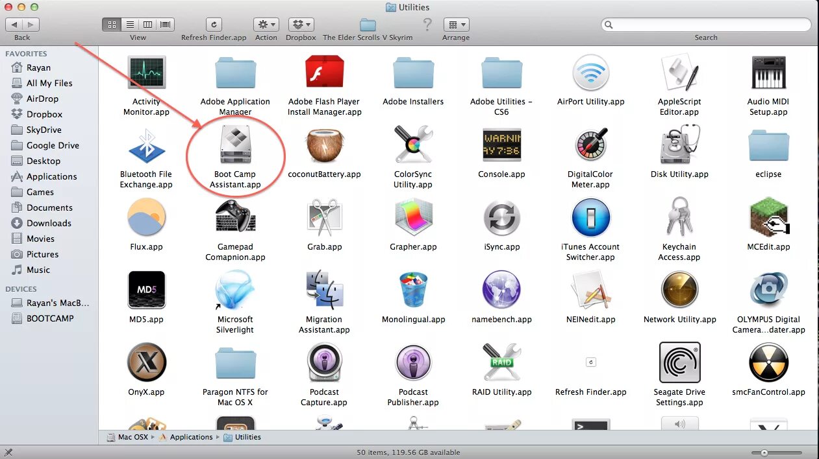819x459 pixels.
Task: Click Refresh Finder.app toolbar button
Action: coord(214,25)
